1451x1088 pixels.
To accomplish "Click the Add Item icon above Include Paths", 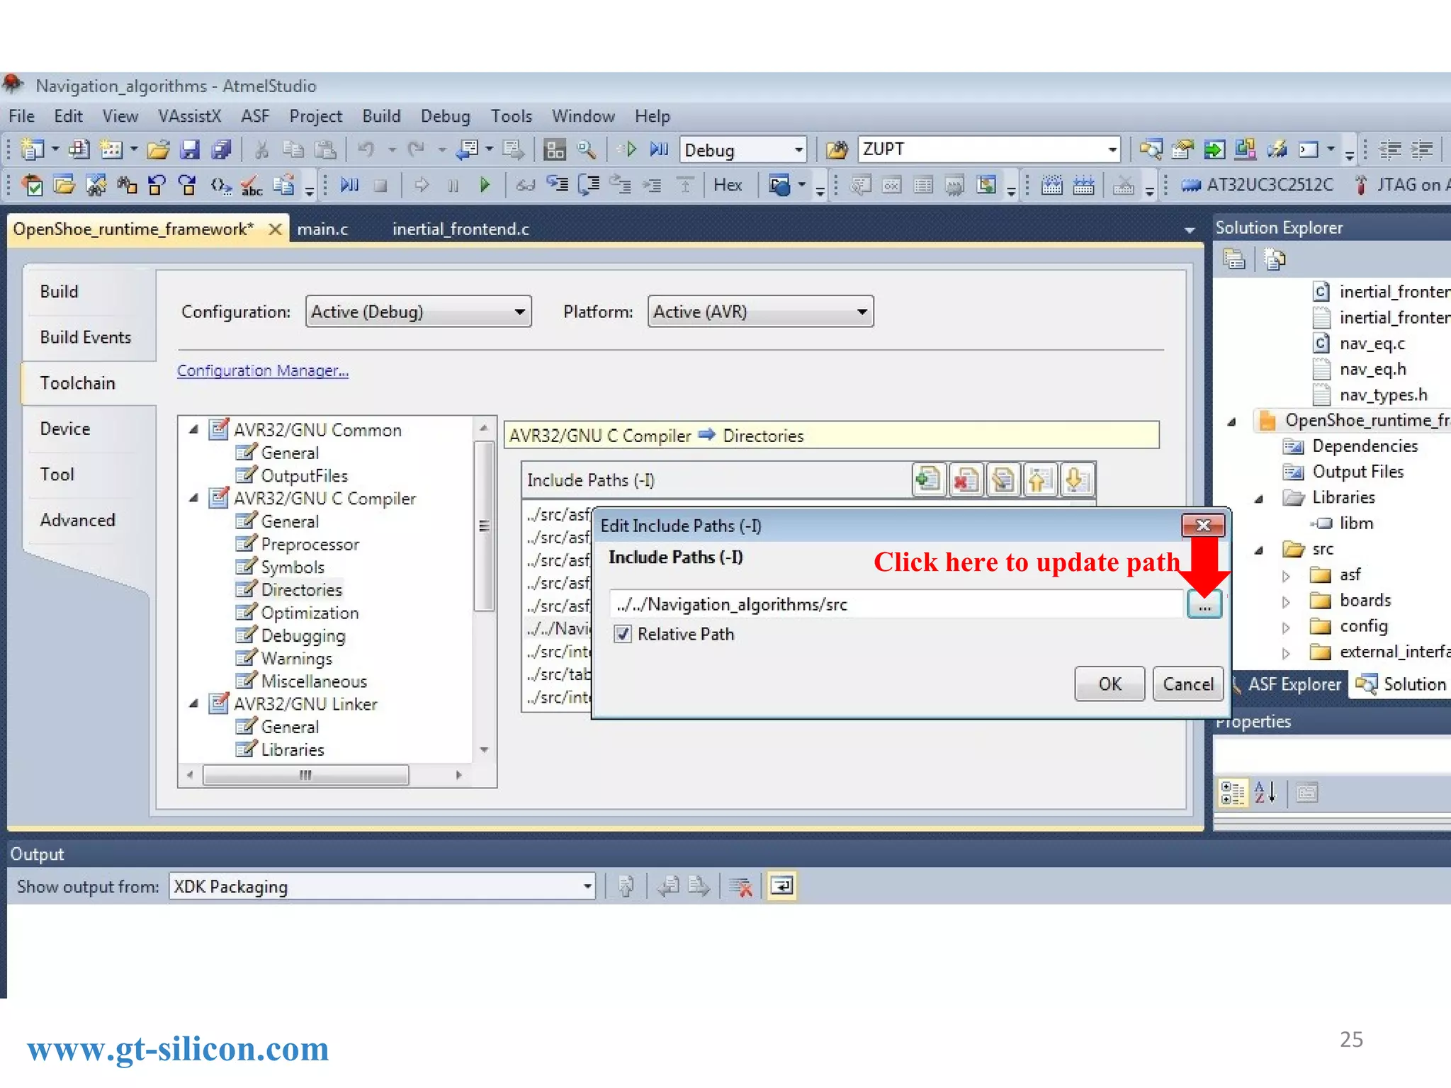I will pos(928,480).
